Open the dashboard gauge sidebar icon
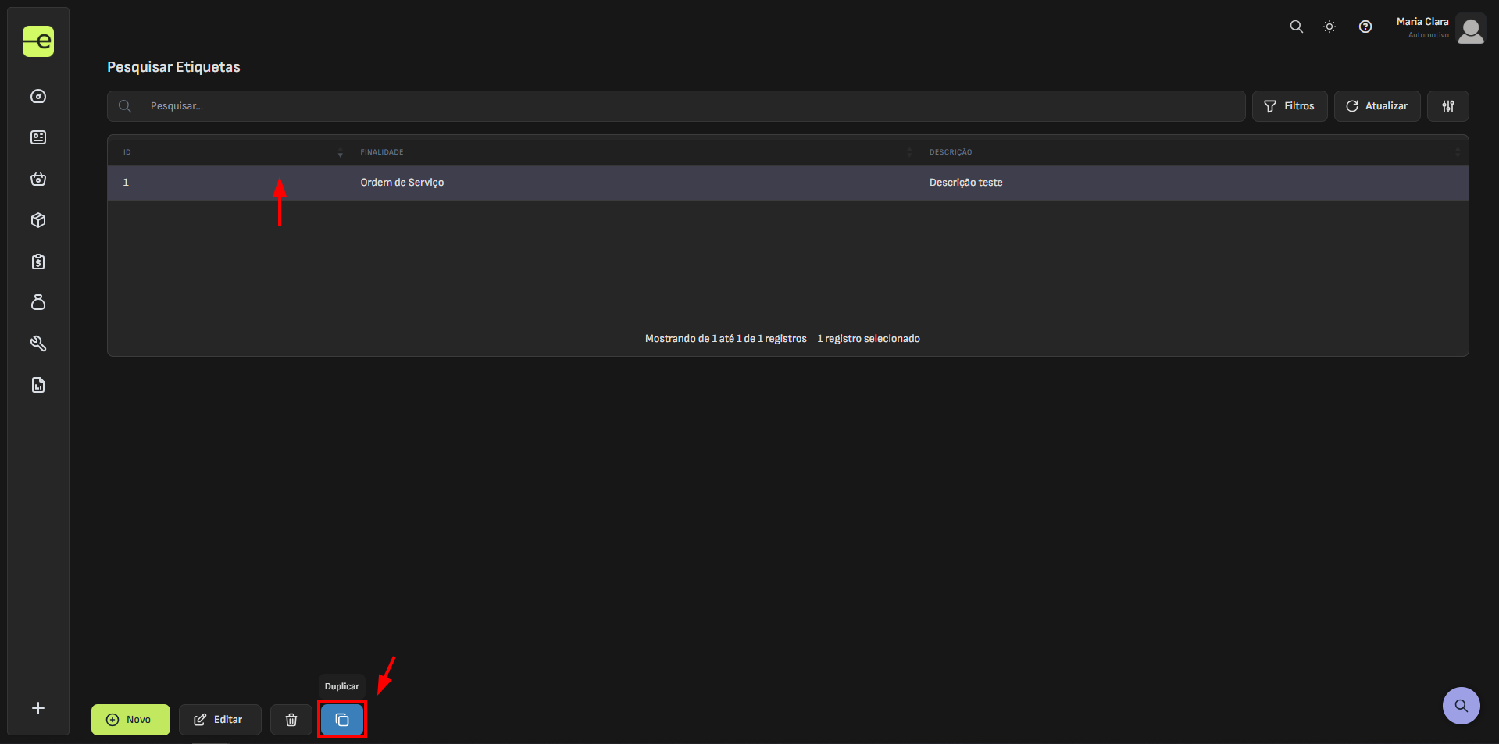The height and width of the screenshot is (744, 1499). pyautogui.click(x=38, y=97)
